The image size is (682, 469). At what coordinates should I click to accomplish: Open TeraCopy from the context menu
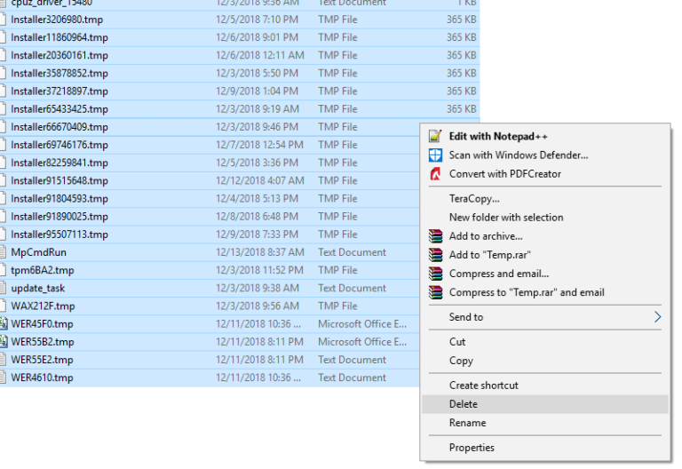pos(474,199)
